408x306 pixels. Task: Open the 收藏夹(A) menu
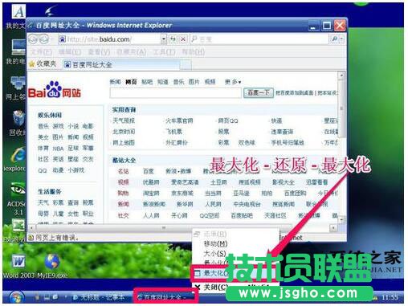(x=131, y=52)
